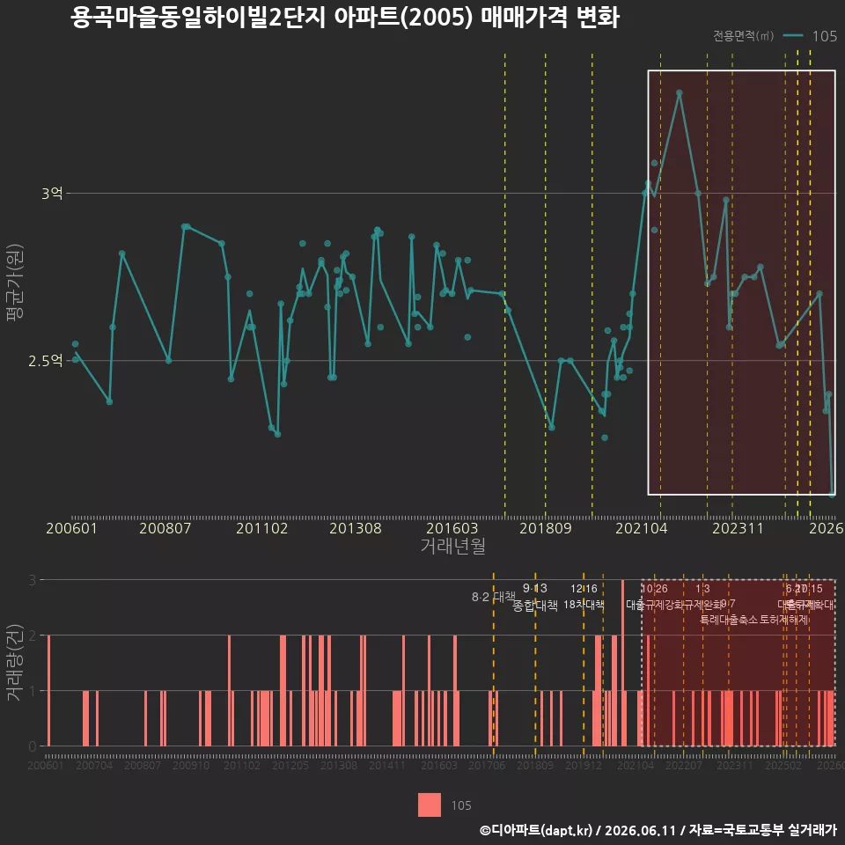The height and width of the screenshot is (845, 845).
Task: Click the 201308 tick on price chart axis
Action: (355, 527)
